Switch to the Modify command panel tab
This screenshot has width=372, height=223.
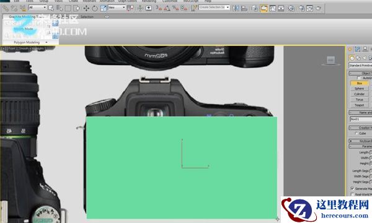[x=357, y=50]
